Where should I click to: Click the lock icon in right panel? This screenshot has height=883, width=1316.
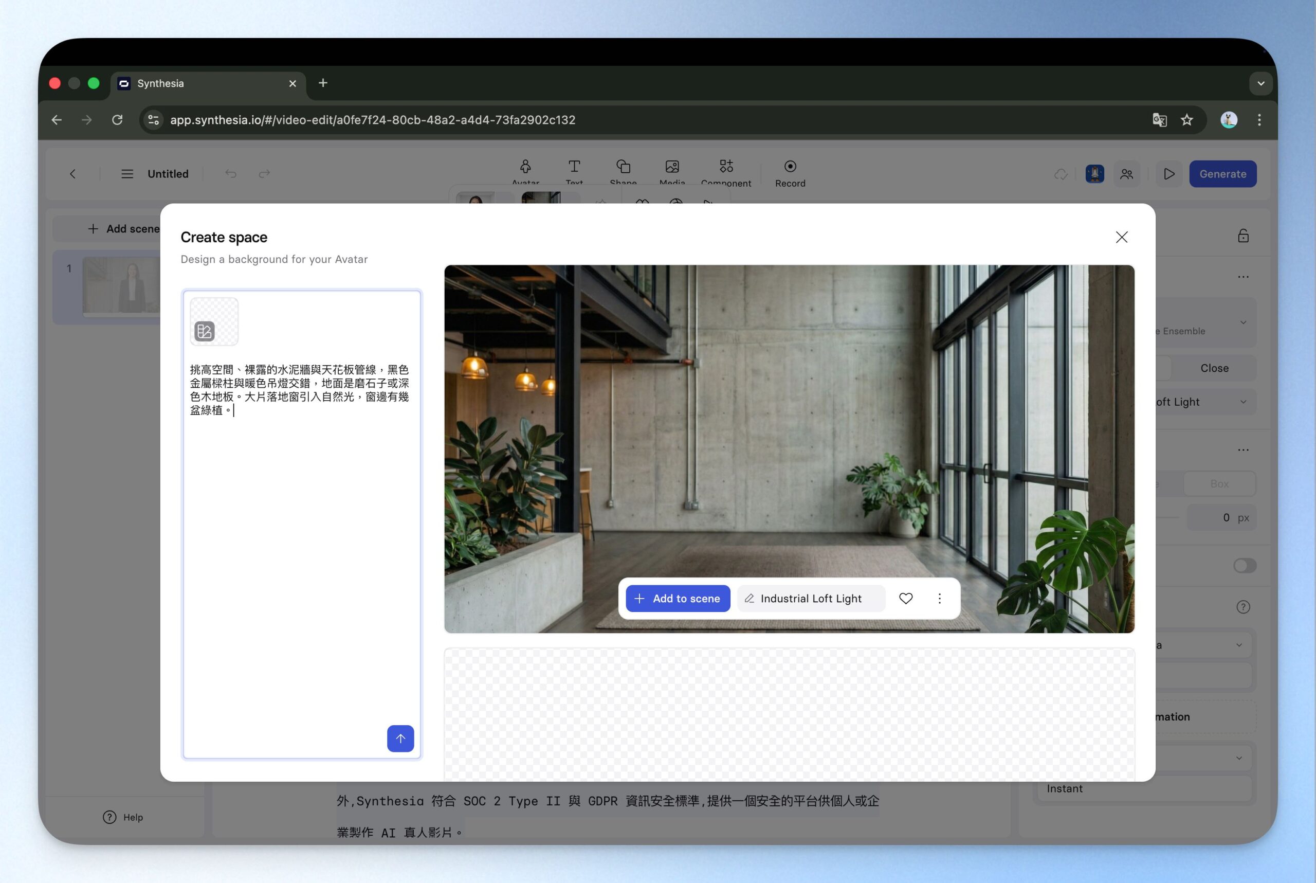[1243, 236]
